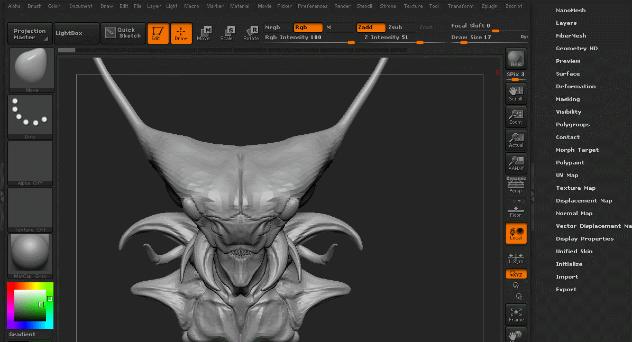
Task: Click the Zoom canvas magnifier icon
Action: [516, 117]
